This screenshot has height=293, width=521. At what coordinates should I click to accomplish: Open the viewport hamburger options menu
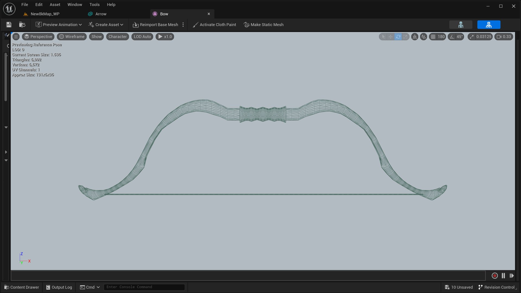pos(16,37)
